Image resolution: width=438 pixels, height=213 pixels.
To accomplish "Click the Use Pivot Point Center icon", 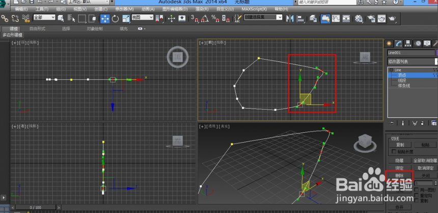I will tap(159, 18).
